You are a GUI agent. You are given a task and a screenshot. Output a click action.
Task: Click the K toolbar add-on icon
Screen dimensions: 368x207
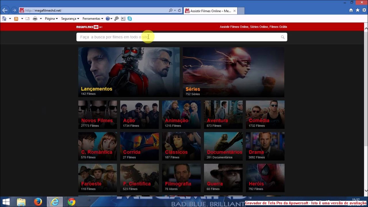pos(123,19)
